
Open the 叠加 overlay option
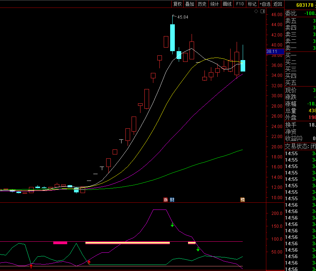pyautogui.click(x=190, y=4)
